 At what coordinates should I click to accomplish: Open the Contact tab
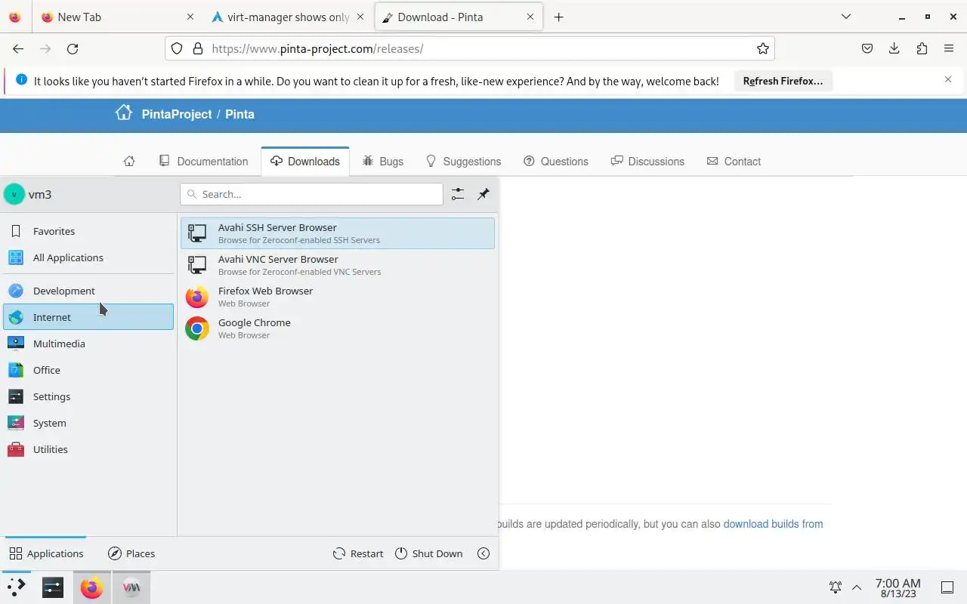coord(734,161)
